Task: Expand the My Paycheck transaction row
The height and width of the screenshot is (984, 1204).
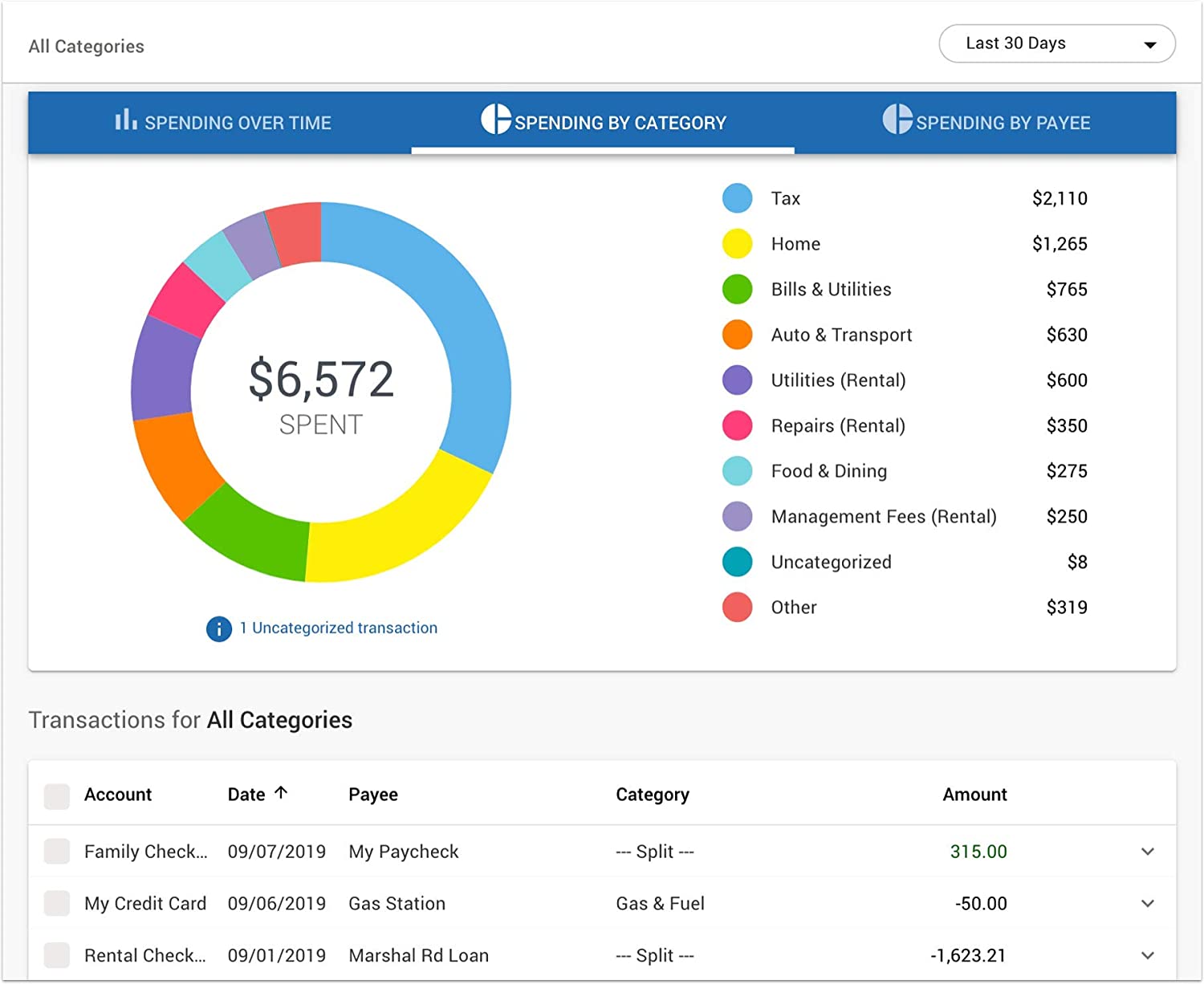Action: click(1148, 852)
